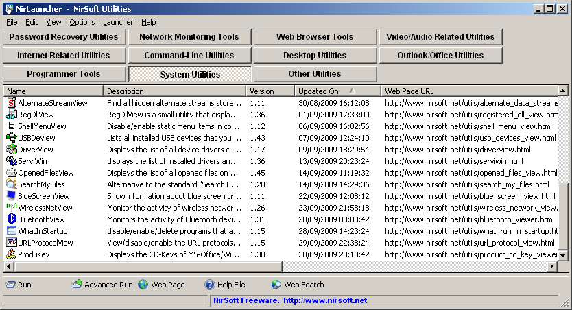The image size is (572, 310).
Task: Sort list by Name column header
Action: [53, 91]
